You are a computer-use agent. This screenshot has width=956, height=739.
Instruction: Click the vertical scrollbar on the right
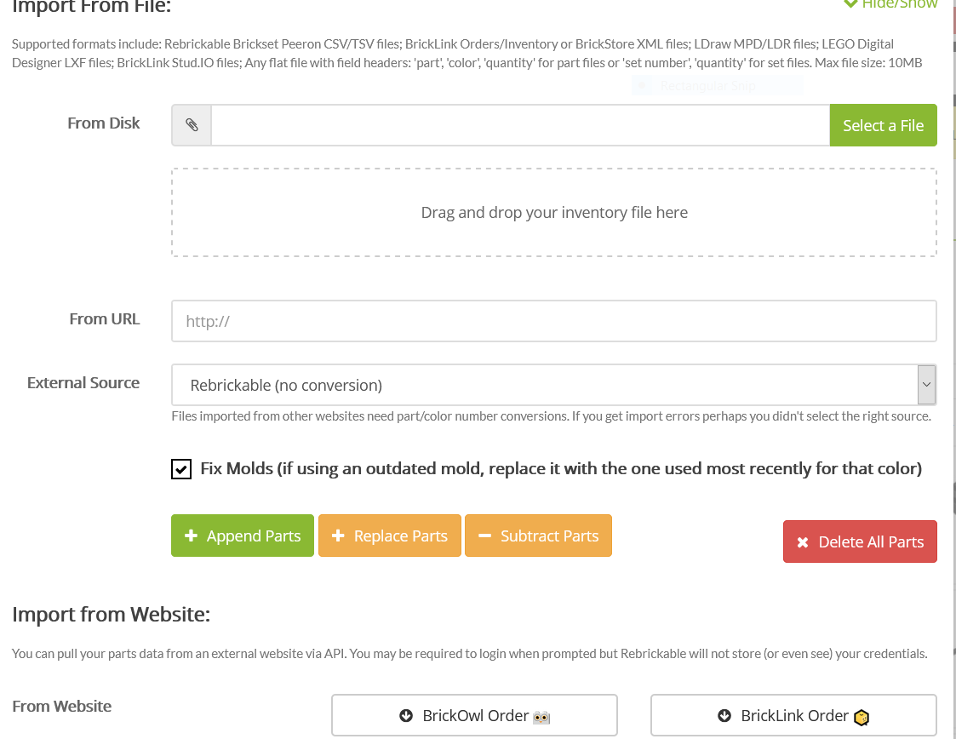(953, 341)
